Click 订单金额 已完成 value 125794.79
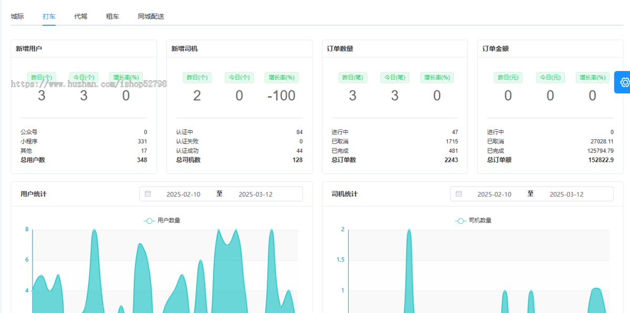Screen dimensions: 630x313 click(x=601, y=151)
